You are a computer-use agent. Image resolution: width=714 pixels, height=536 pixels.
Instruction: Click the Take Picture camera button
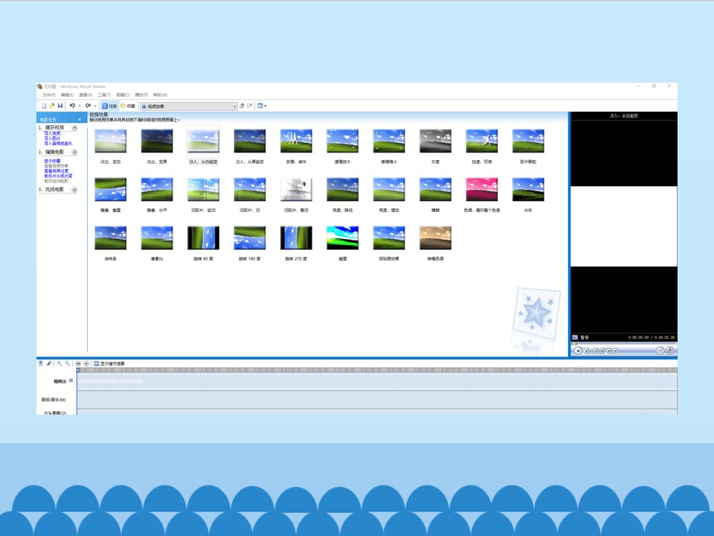tap(670, 351)
